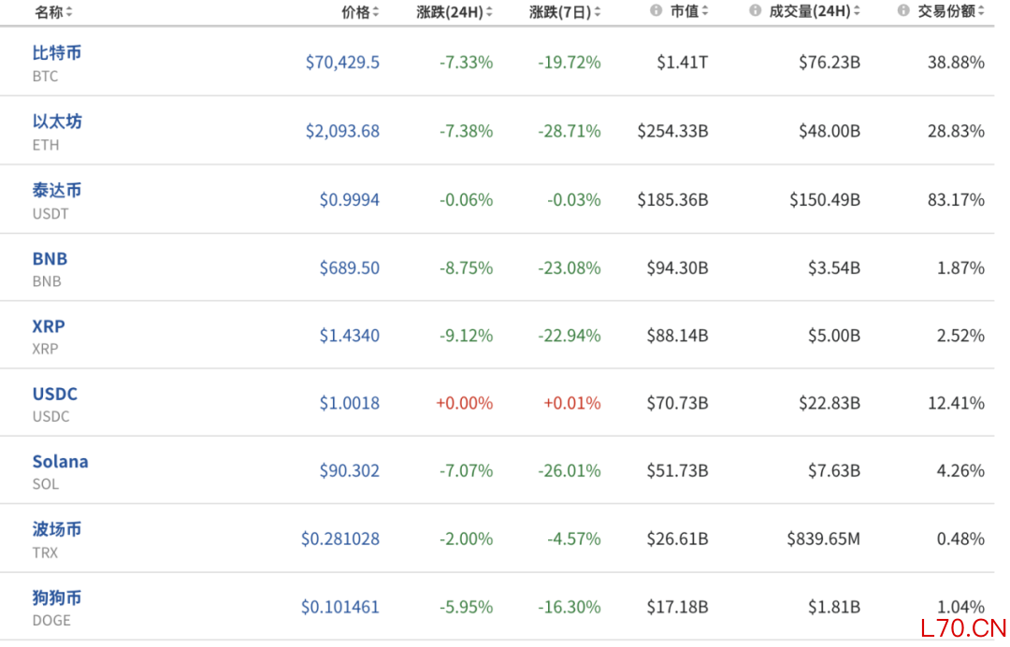Click Ethereum 7-day change -28.71%
Image resolution: width=1010 pixels, height=647 pixels.
(x=570, y=131)
